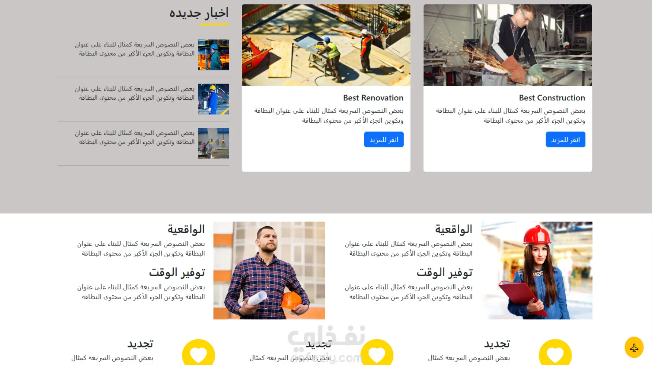Click the third news item text
653x365 pixels.
tap(135, 138)
